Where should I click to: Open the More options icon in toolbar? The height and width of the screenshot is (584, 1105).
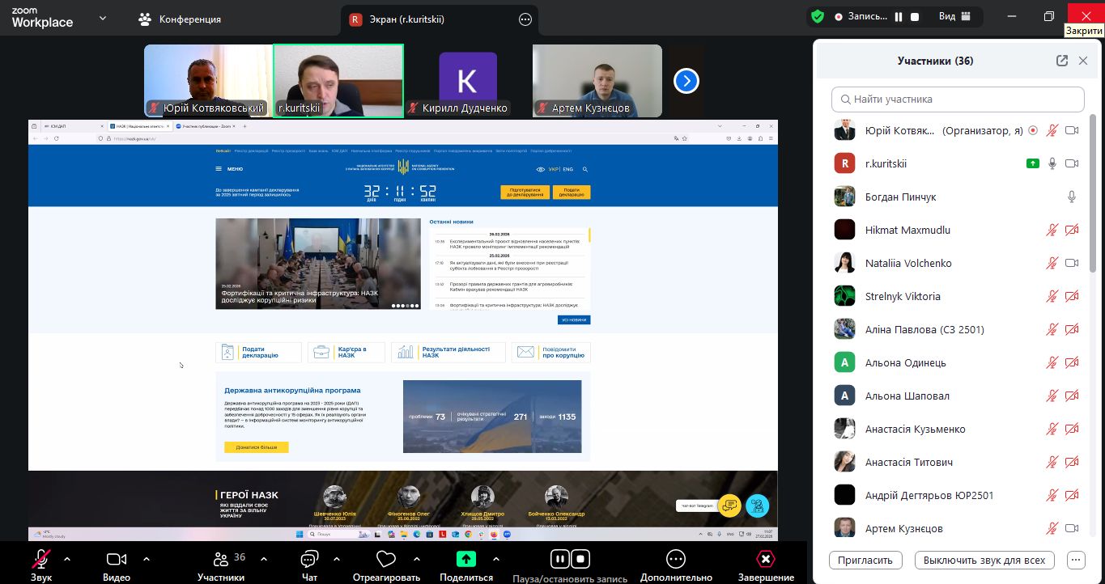pos(676,560)
